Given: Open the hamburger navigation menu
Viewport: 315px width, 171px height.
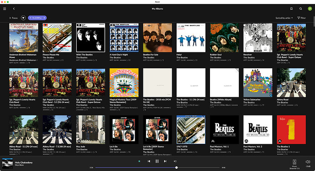Looking at the screenshot, I should [5, 9].
